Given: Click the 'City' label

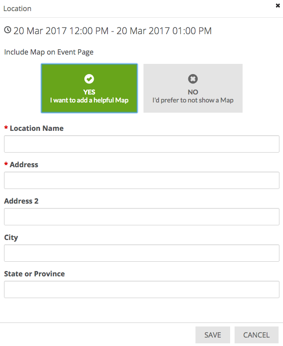Looking at the screenshot, I should click(x=11, y=237).
